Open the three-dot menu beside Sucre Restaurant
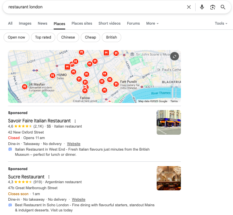The image size is (233, 215). pyautogui.click(x=49, y=177)
